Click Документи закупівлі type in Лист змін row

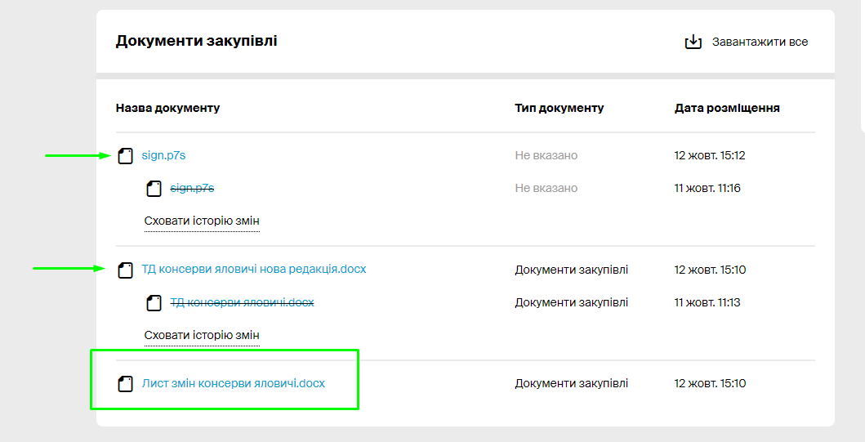(x=571, y=383)
